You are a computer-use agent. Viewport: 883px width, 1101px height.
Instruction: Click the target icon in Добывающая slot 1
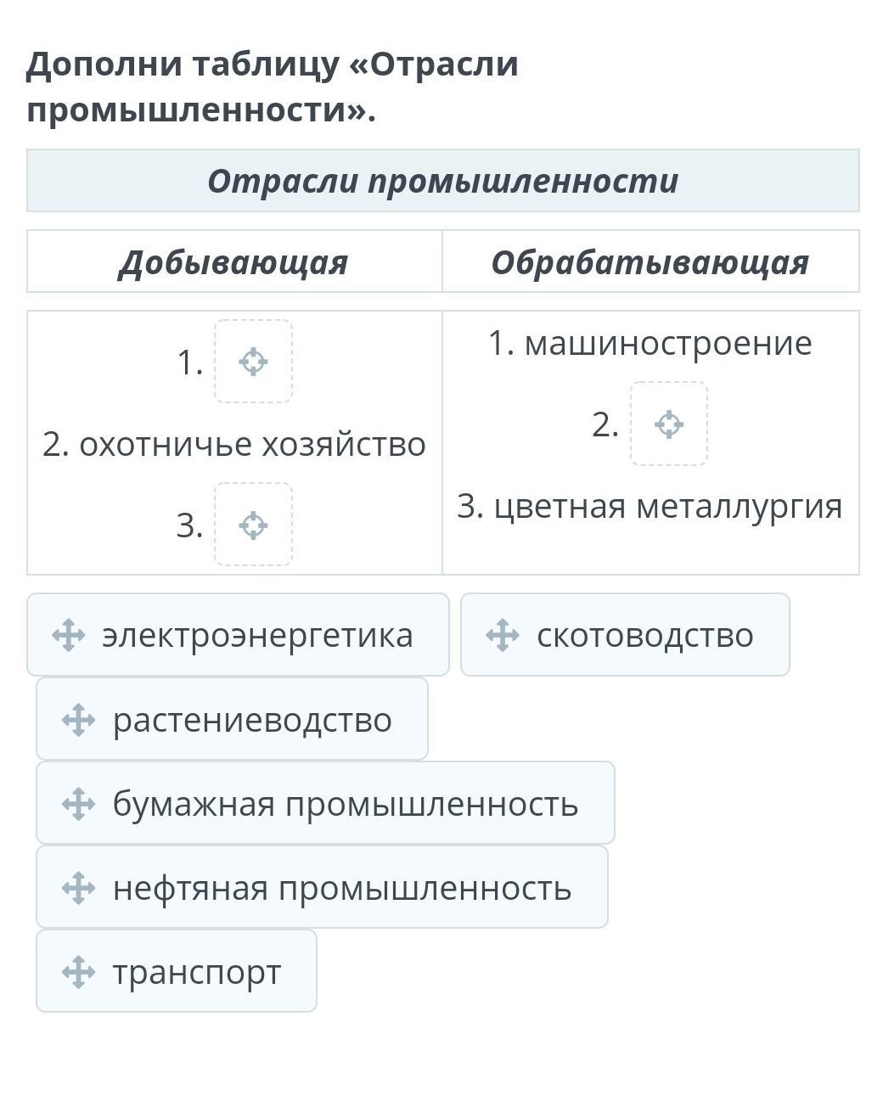click(253, 362)
